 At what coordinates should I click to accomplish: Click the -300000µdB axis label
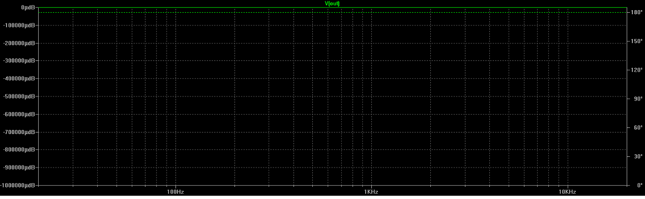[19, 61]
